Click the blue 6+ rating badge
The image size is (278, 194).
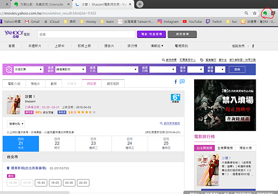176,99
